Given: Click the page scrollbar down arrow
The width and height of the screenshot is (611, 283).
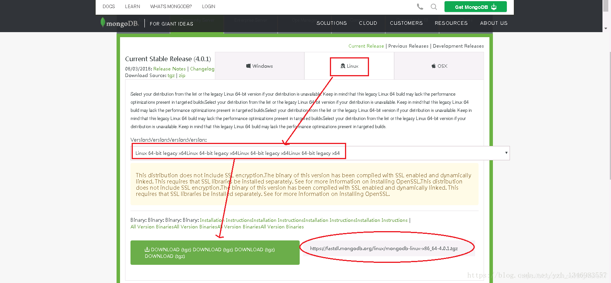Looking at the screenshot, I should (x=606, y=29).
